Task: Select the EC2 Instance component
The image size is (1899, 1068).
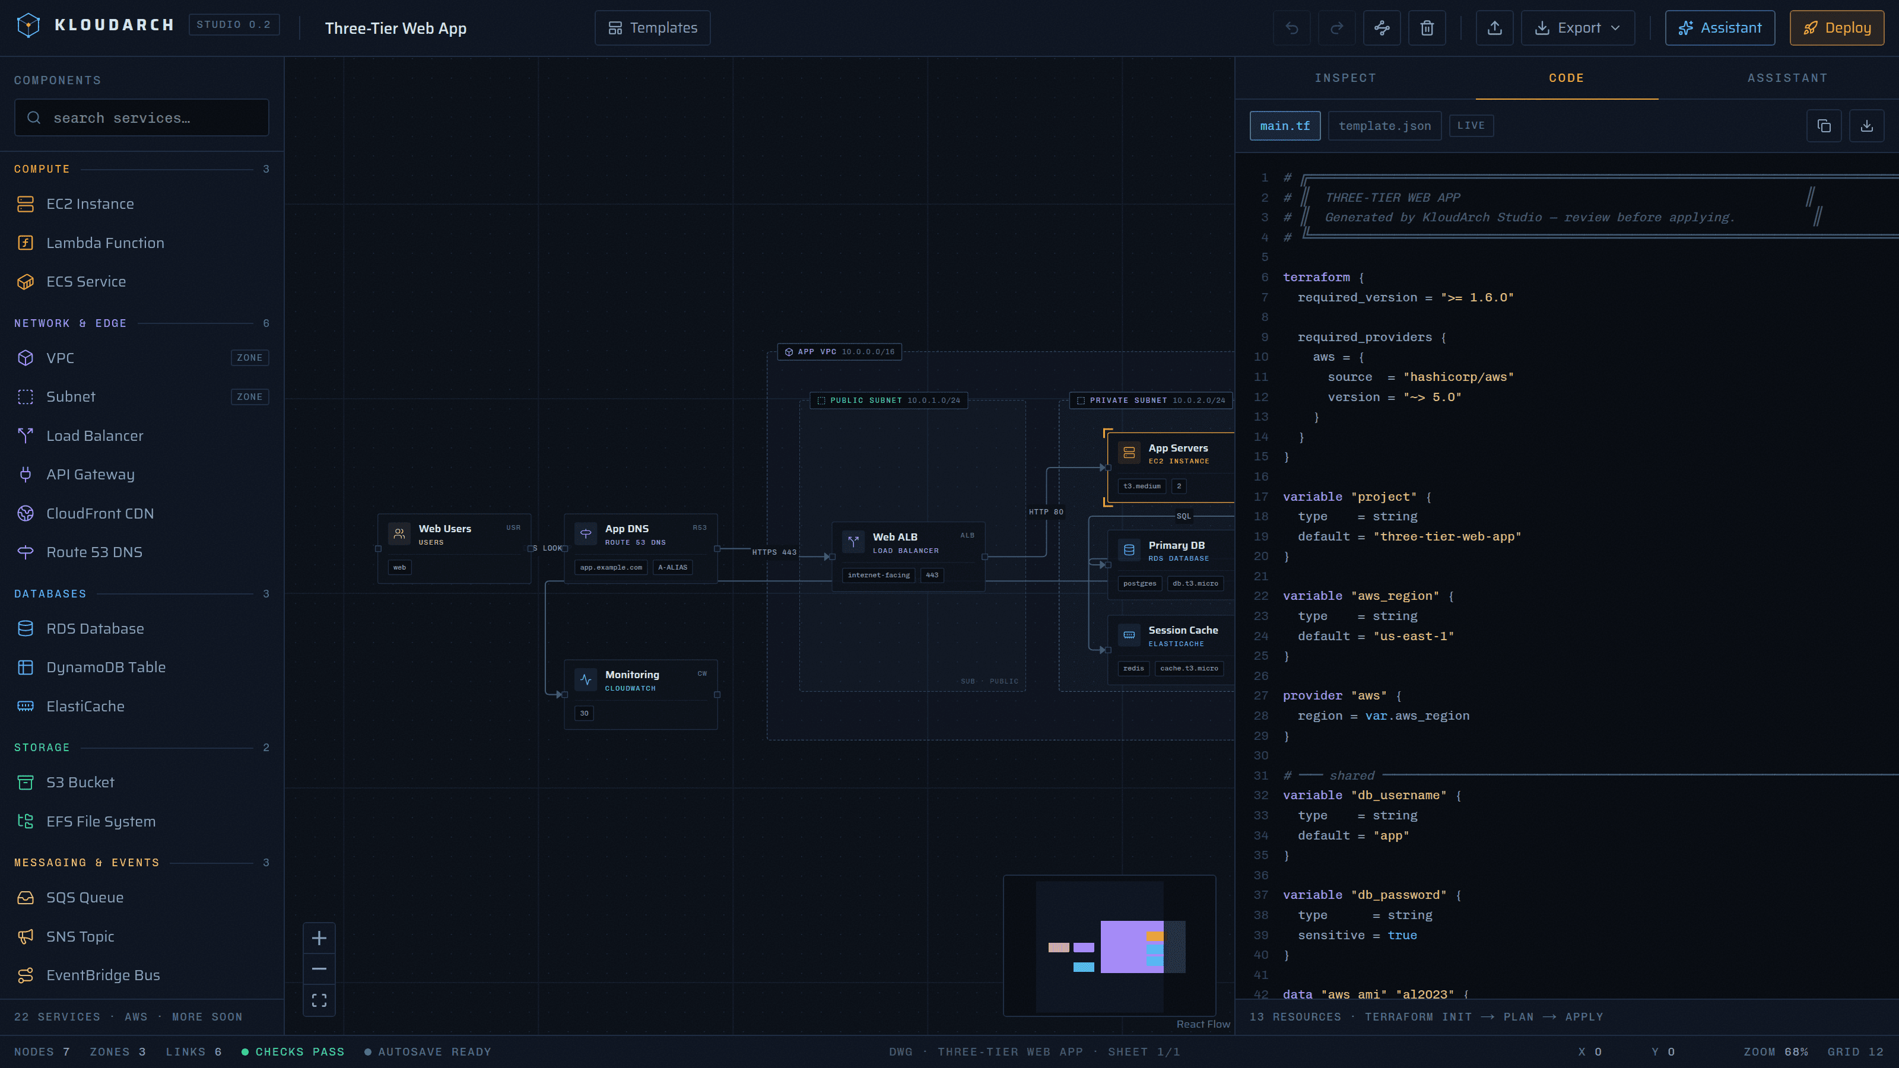Action: click(x=142, y=204)
